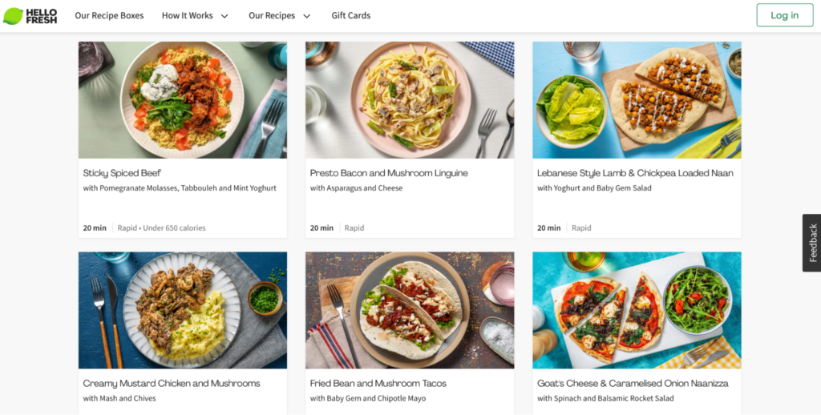Click the How It Works menu label
Viewport: 821px width, 415px height.
click(x=187, y=15)
